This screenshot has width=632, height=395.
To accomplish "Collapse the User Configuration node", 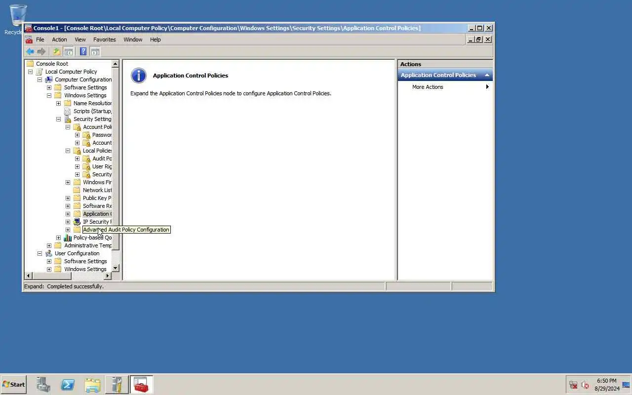I will [x=39, y=253].
